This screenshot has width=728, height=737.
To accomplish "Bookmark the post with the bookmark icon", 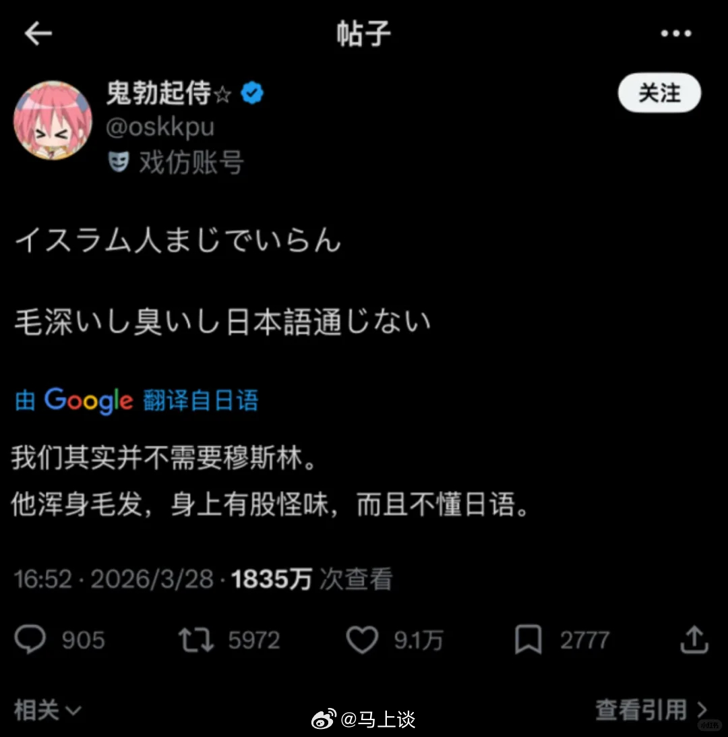I will [528, 639].
